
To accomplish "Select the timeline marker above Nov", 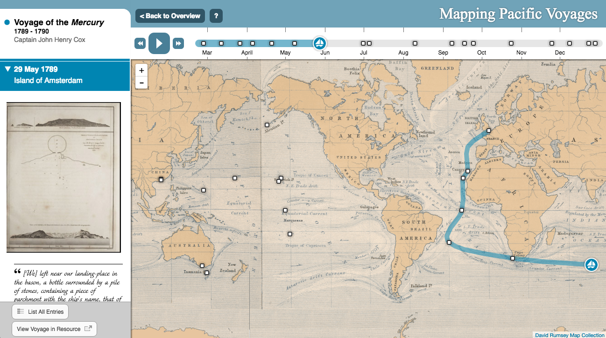I will pos(511,43).
